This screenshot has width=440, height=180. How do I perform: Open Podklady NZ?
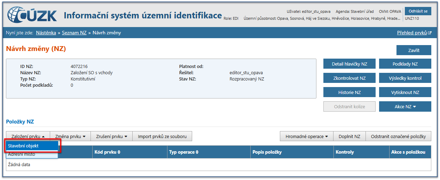click(x=405, y=64)
